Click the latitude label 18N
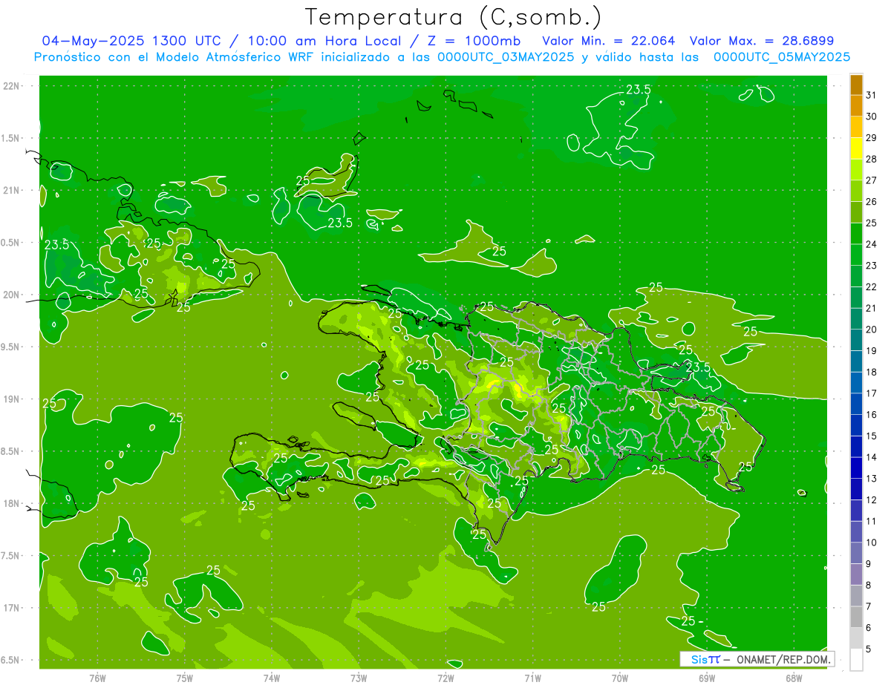The width and height of the screenshot is (891, 688). point(12,504)
